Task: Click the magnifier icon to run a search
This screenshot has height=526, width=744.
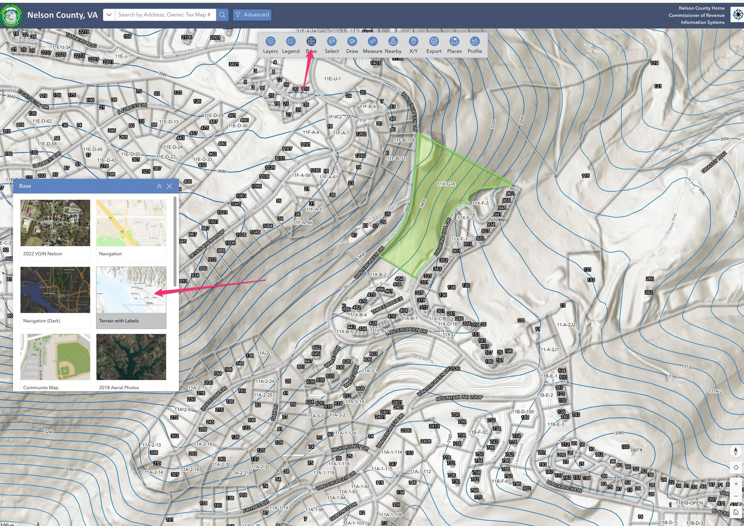Action: 222,15
